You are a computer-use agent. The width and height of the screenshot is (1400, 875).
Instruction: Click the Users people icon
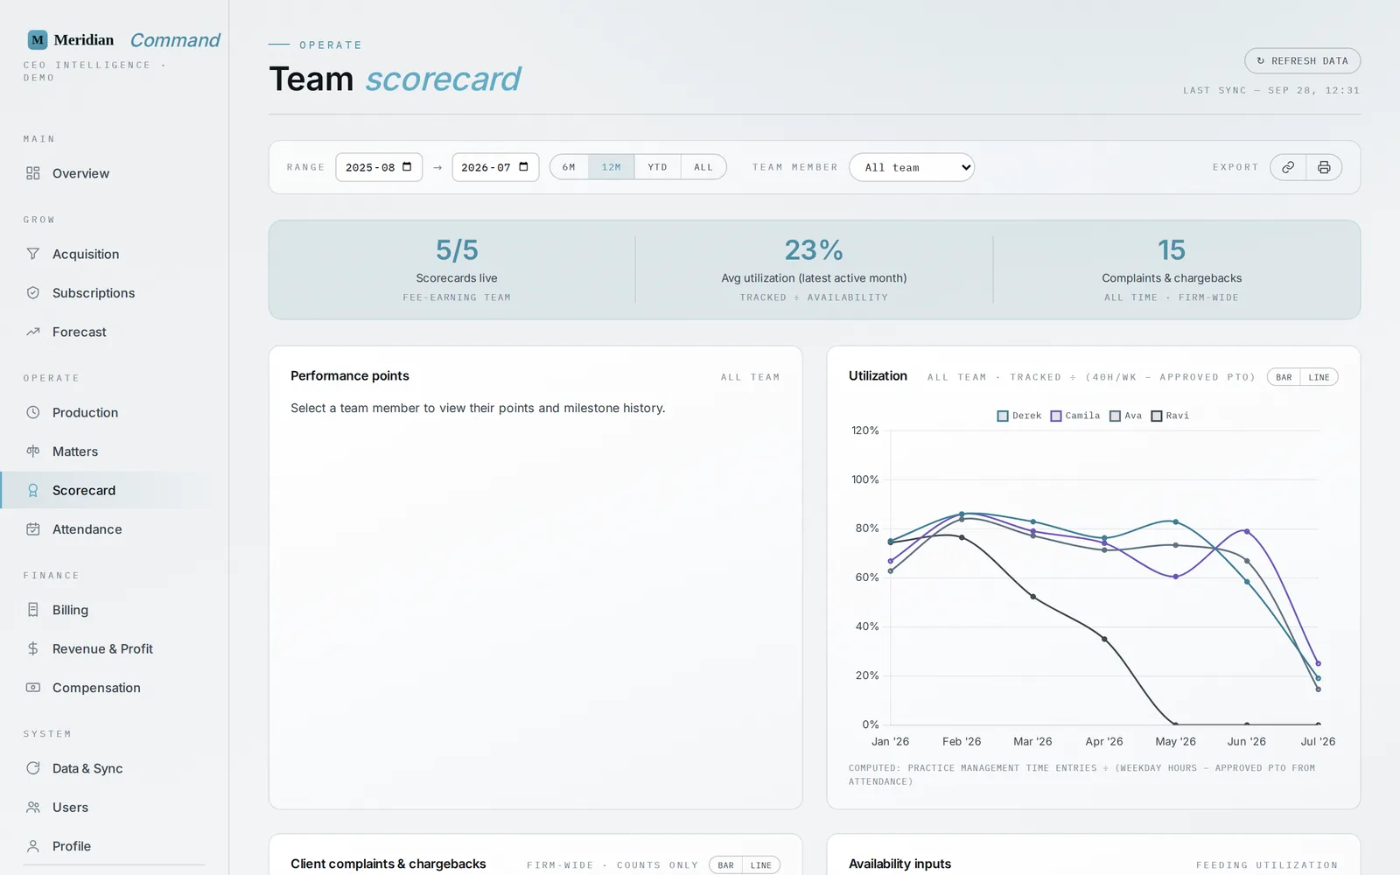click(33, 808)
